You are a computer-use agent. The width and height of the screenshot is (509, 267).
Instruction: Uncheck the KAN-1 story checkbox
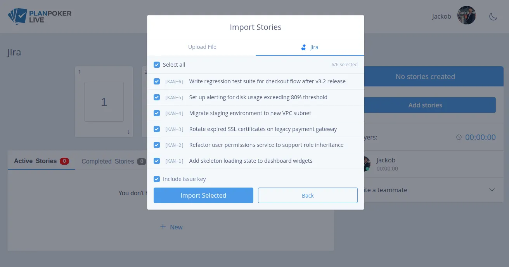point(157,161)
